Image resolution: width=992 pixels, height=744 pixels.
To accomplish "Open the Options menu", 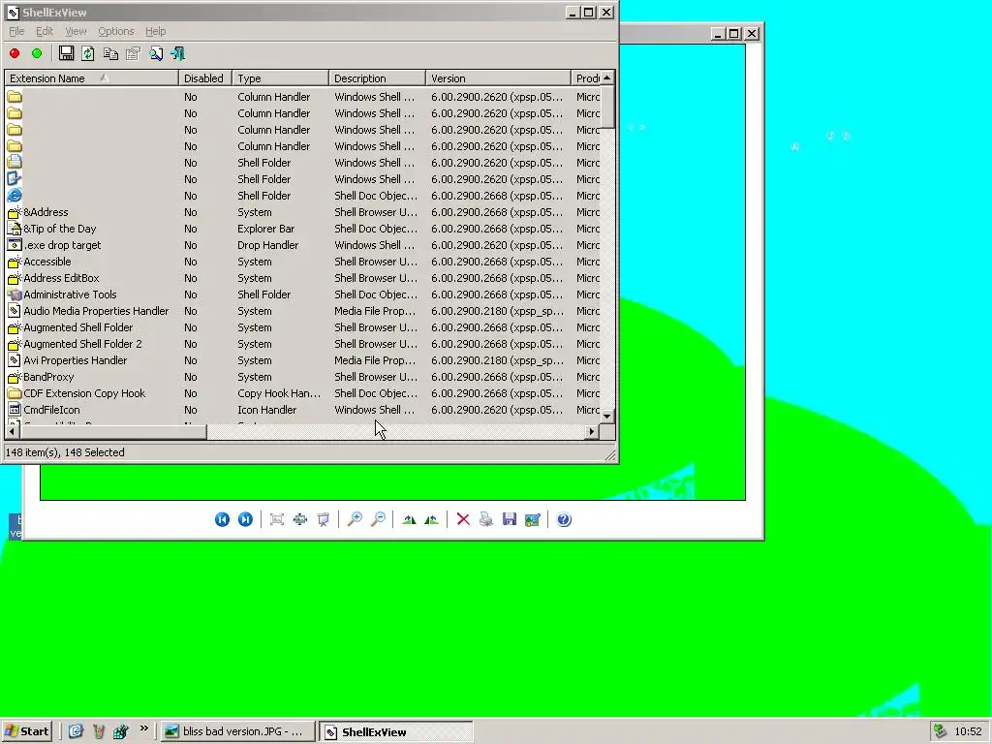I will tap(116, 31).
